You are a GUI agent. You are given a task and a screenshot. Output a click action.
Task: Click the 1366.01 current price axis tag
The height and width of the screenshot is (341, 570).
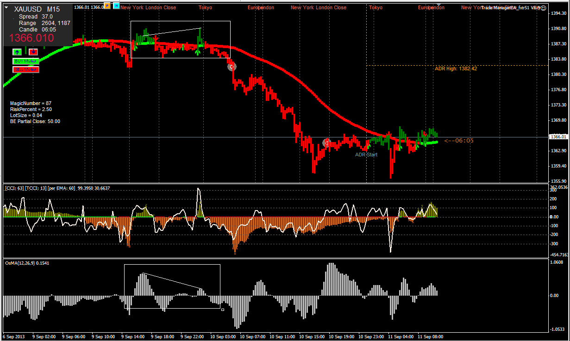click(557, 137)
